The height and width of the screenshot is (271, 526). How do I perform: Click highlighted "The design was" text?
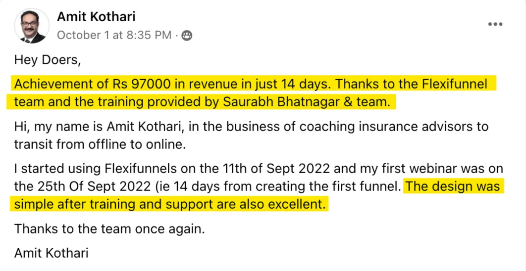coord(452,187)
